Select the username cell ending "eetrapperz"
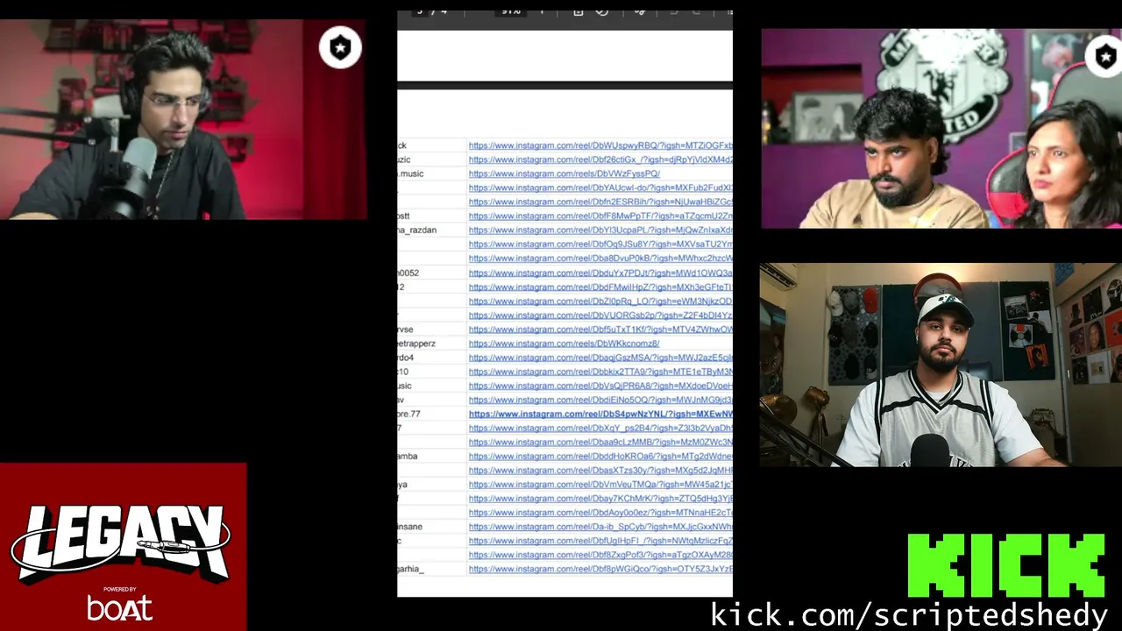1122x631 pixels. (x=416, y=344)
